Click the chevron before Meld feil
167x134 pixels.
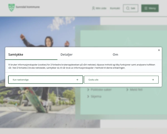(127, 90)
